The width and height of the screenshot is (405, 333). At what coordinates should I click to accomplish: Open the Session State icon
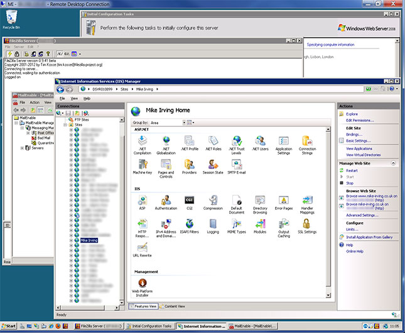213,166
